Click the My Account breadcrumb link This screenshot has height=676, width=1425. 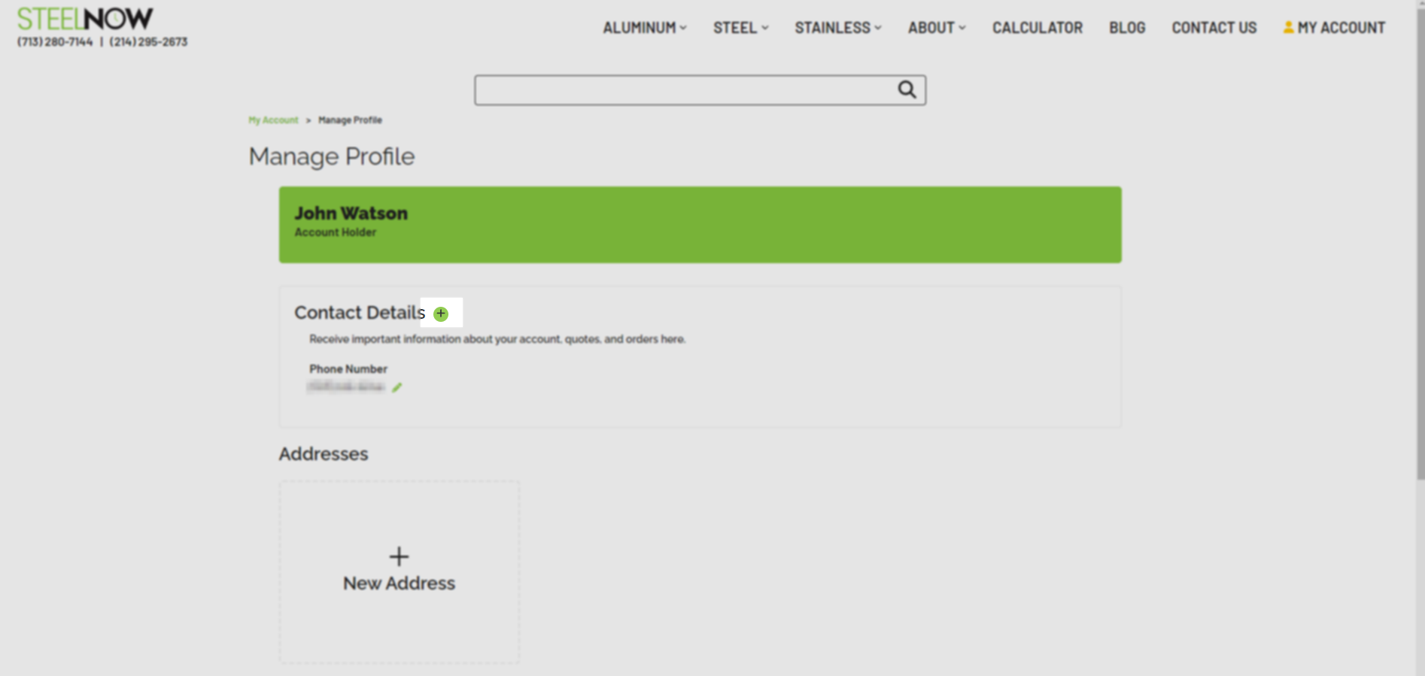pos(273,120)
